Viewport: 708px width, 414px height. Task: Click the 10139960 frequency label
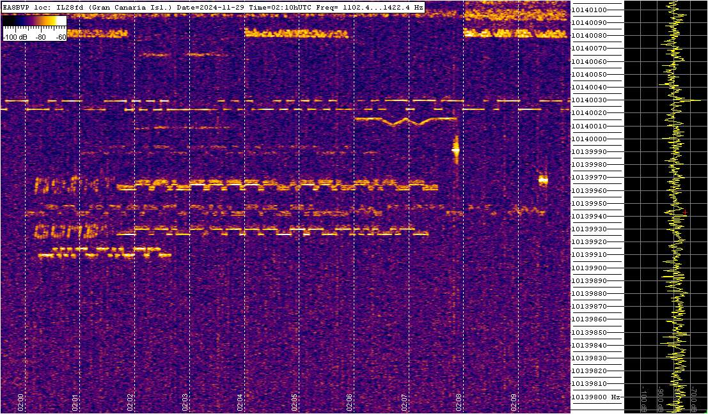click(x=589, y=190)
